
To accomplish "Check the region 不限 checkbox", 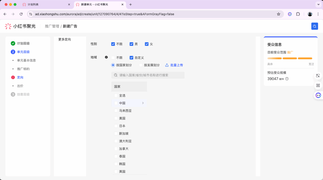I will point(113,58).
